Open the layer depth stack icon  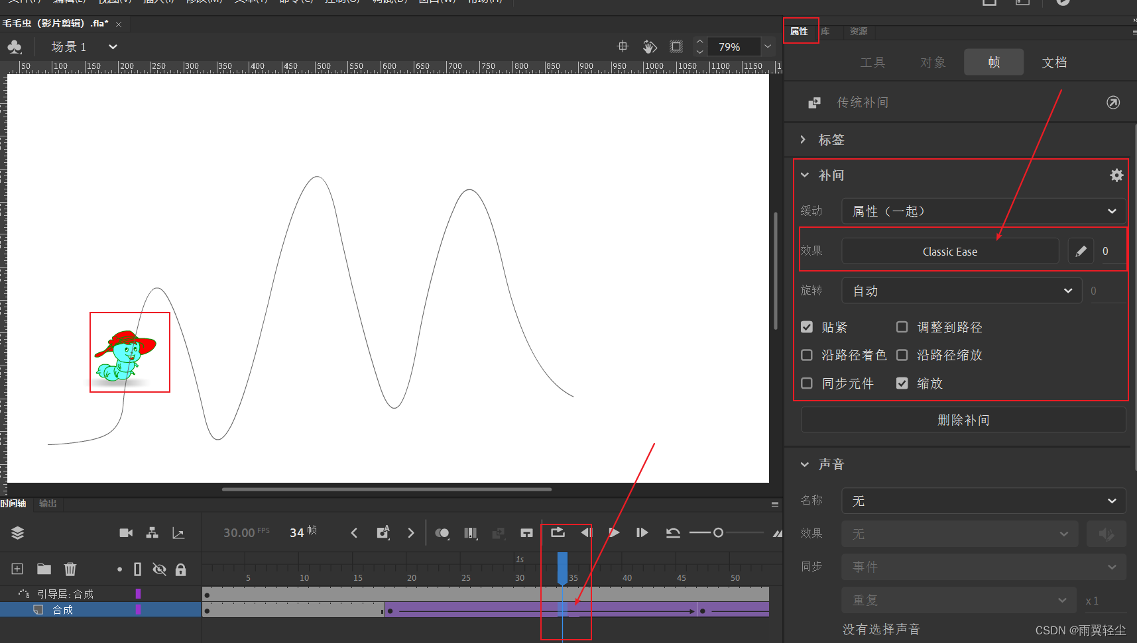[18, 533]
